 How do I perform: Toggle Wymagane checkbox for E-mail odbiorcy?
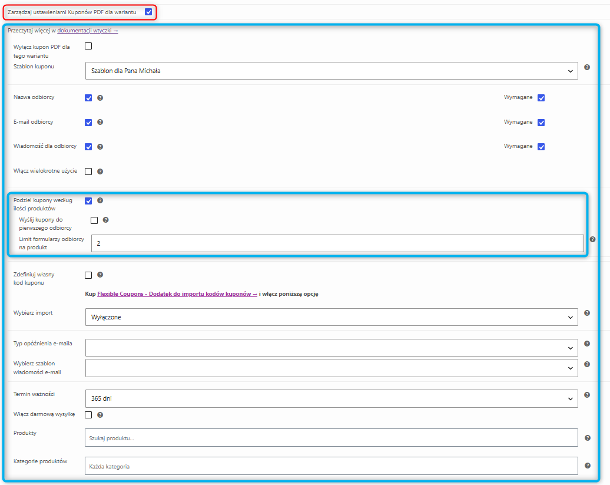541,122
